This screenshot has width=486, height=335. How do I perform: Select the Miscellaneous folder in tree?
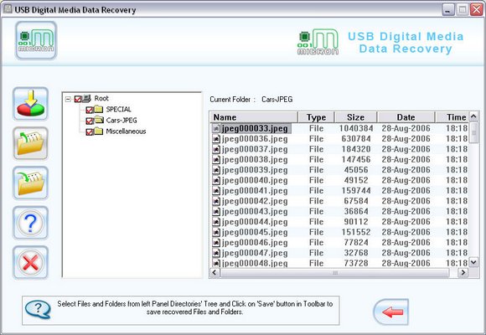click(126, 131)
